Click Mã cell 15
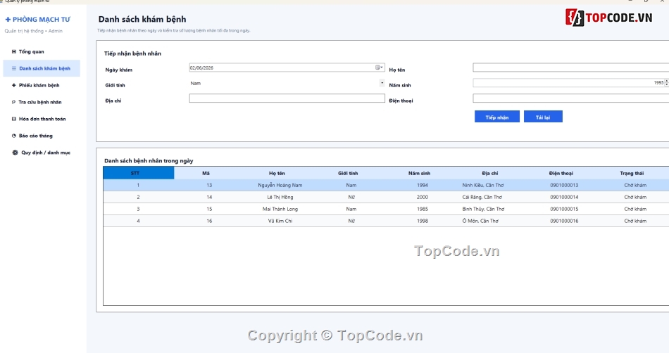 (209, 209)
